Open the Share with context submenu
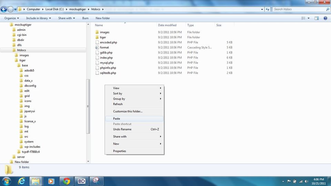This screenshot has width=331, height=186. pyautogui.click(x=134, y=136)
